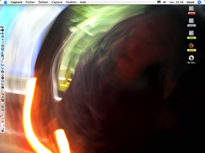Image resolution: width=205 pixels, height=153 pixels.
Task: Select the data2 drive icon
Action: click(191, 33)
